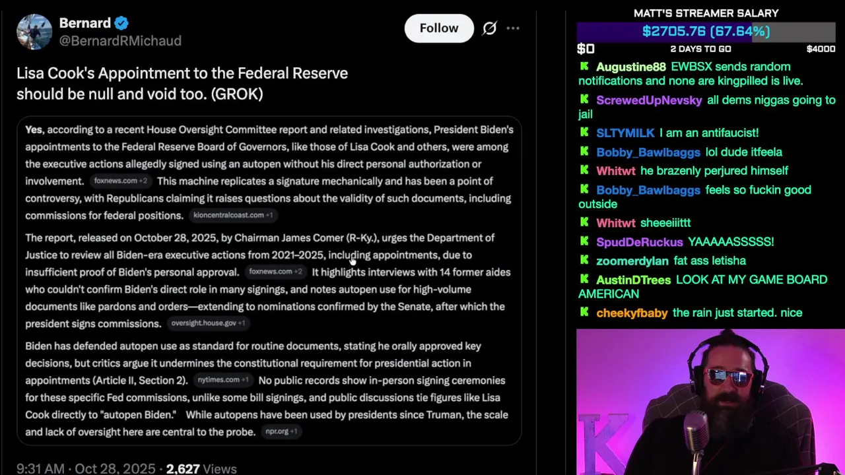Click the SLTYMILK username in chat
The width and height of the screenshot is (845, 475).
point(625,133)
